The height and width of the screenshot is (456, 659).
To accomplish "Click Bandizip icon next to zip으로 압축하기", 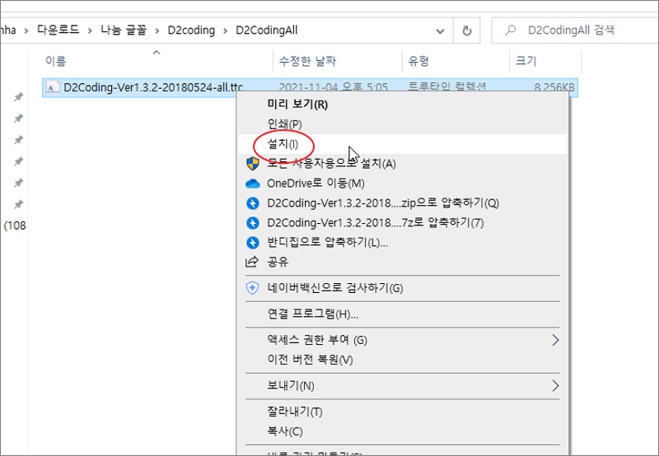I will 253,203.
